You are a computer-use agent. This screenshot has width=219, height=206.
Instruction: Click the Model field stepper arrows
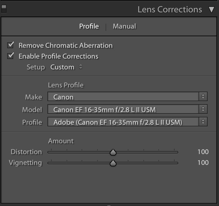coord(203,109)
